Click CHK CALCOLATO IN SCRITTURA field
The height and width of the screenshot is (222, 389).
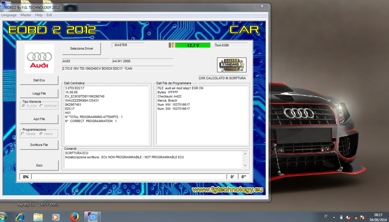coord(223,78)
